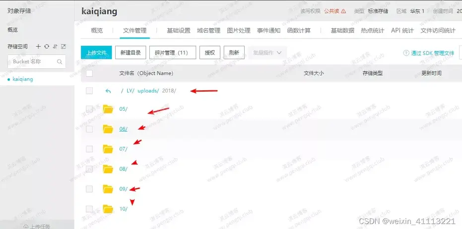The image size is (462, 229).
Task: Check the box for folder 06/
Action: [89, 129]
